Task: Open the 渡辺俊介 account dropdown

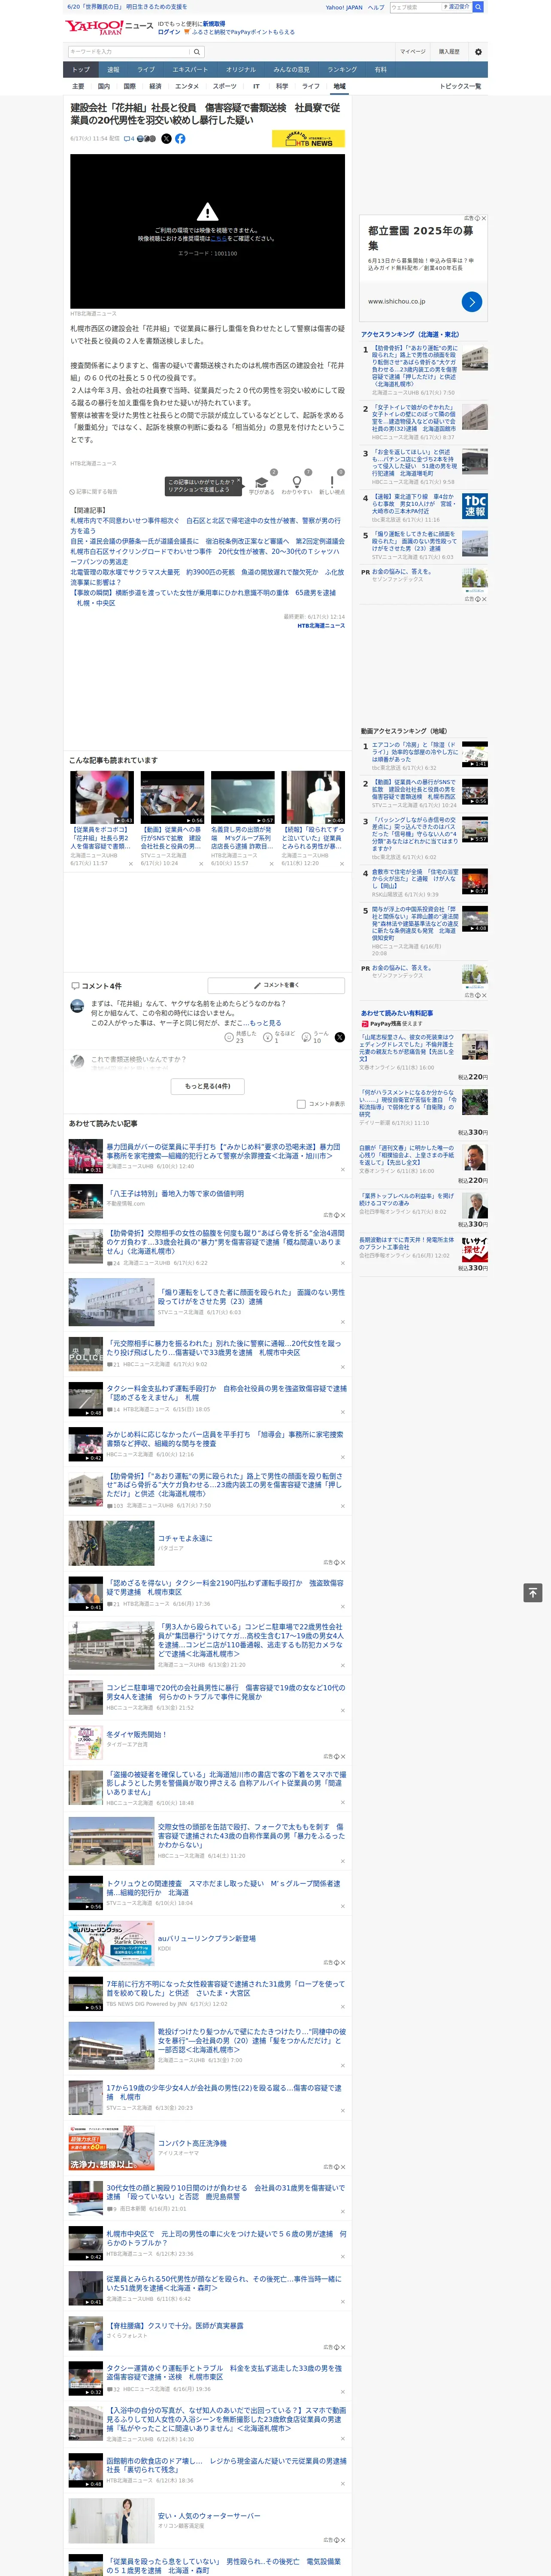Action: (x=458, y=7)
